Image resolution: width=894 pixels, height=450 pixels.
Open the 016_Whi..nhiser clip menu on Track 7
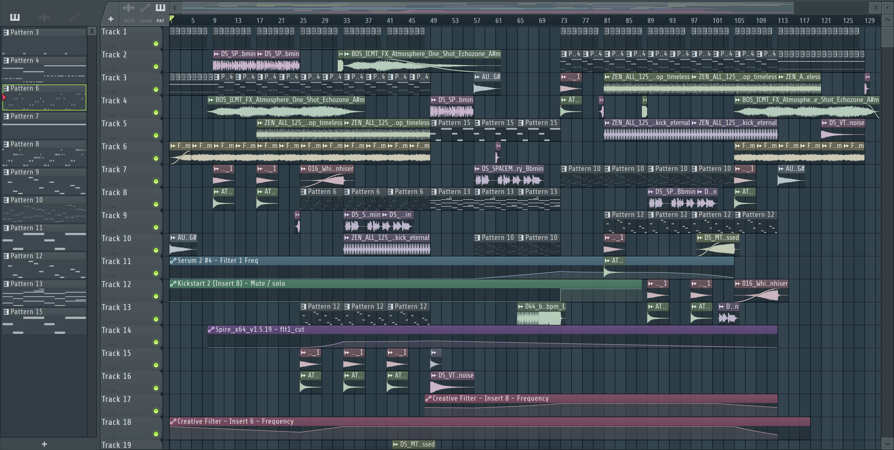pyautogui.click(x=304, y=169)
